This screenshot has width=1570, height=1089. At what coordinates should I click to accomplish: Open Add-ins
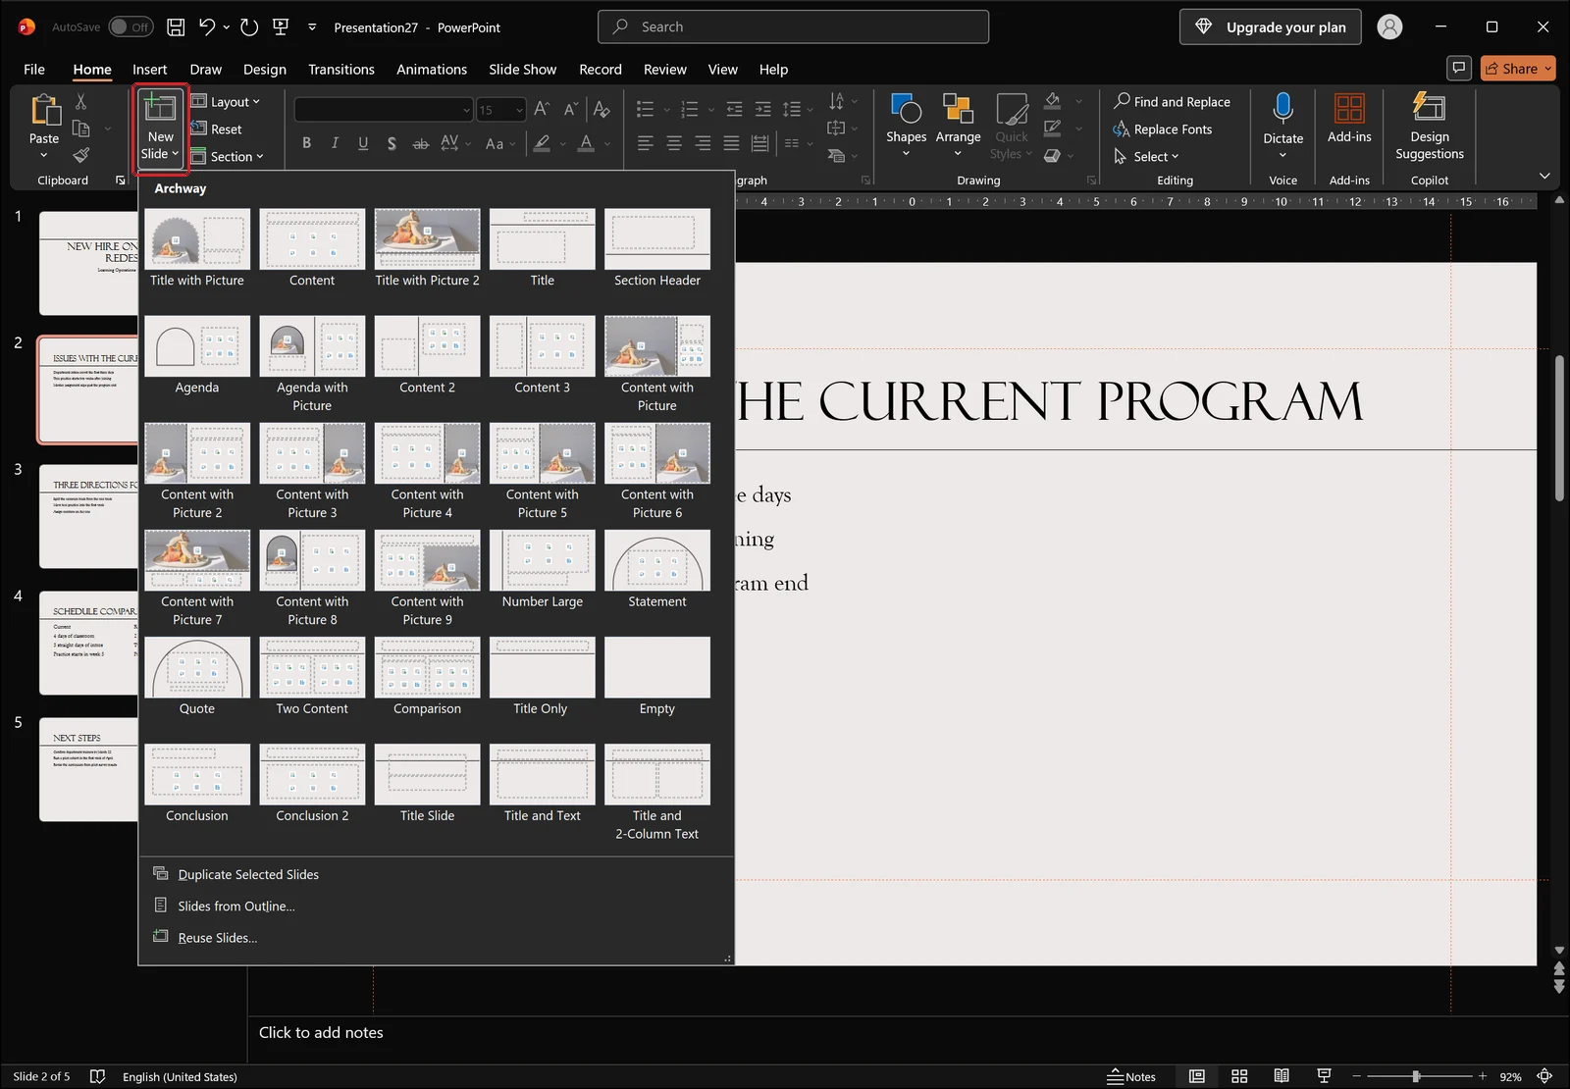1349,118
